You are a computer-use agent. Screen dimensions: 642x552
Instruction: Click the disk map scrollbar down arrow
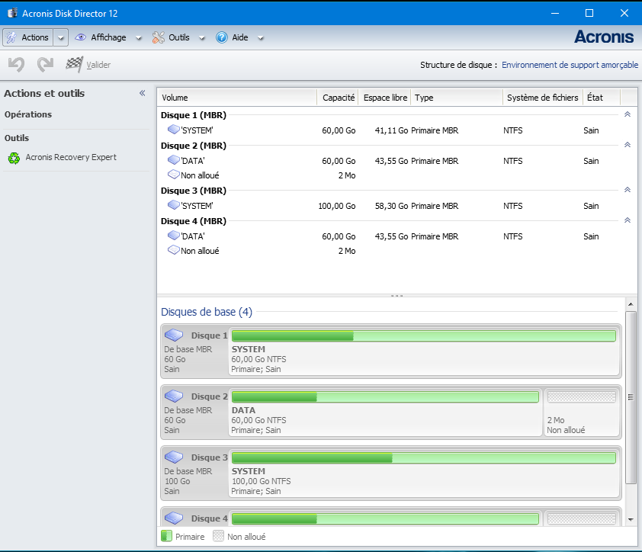point(631,520)
